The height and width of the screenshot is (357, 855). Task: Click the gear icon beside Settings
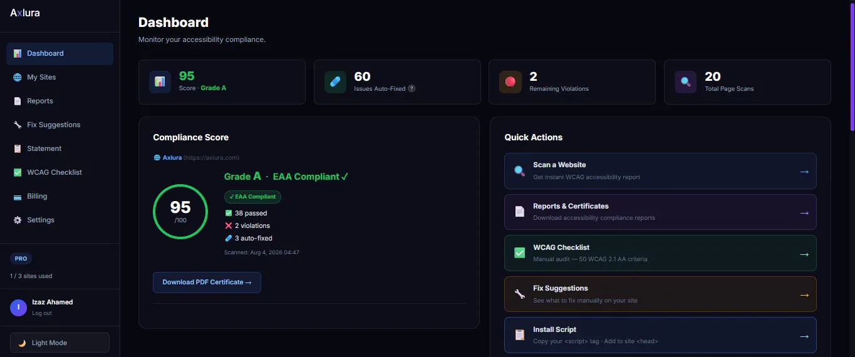click(x=18, y=220)
